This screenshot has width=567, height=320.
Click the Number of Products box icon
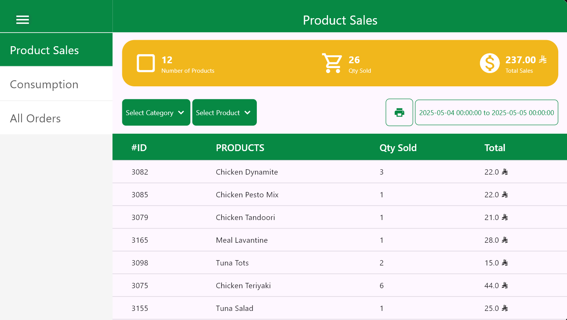pyautogui.click(x=146, y=63)
